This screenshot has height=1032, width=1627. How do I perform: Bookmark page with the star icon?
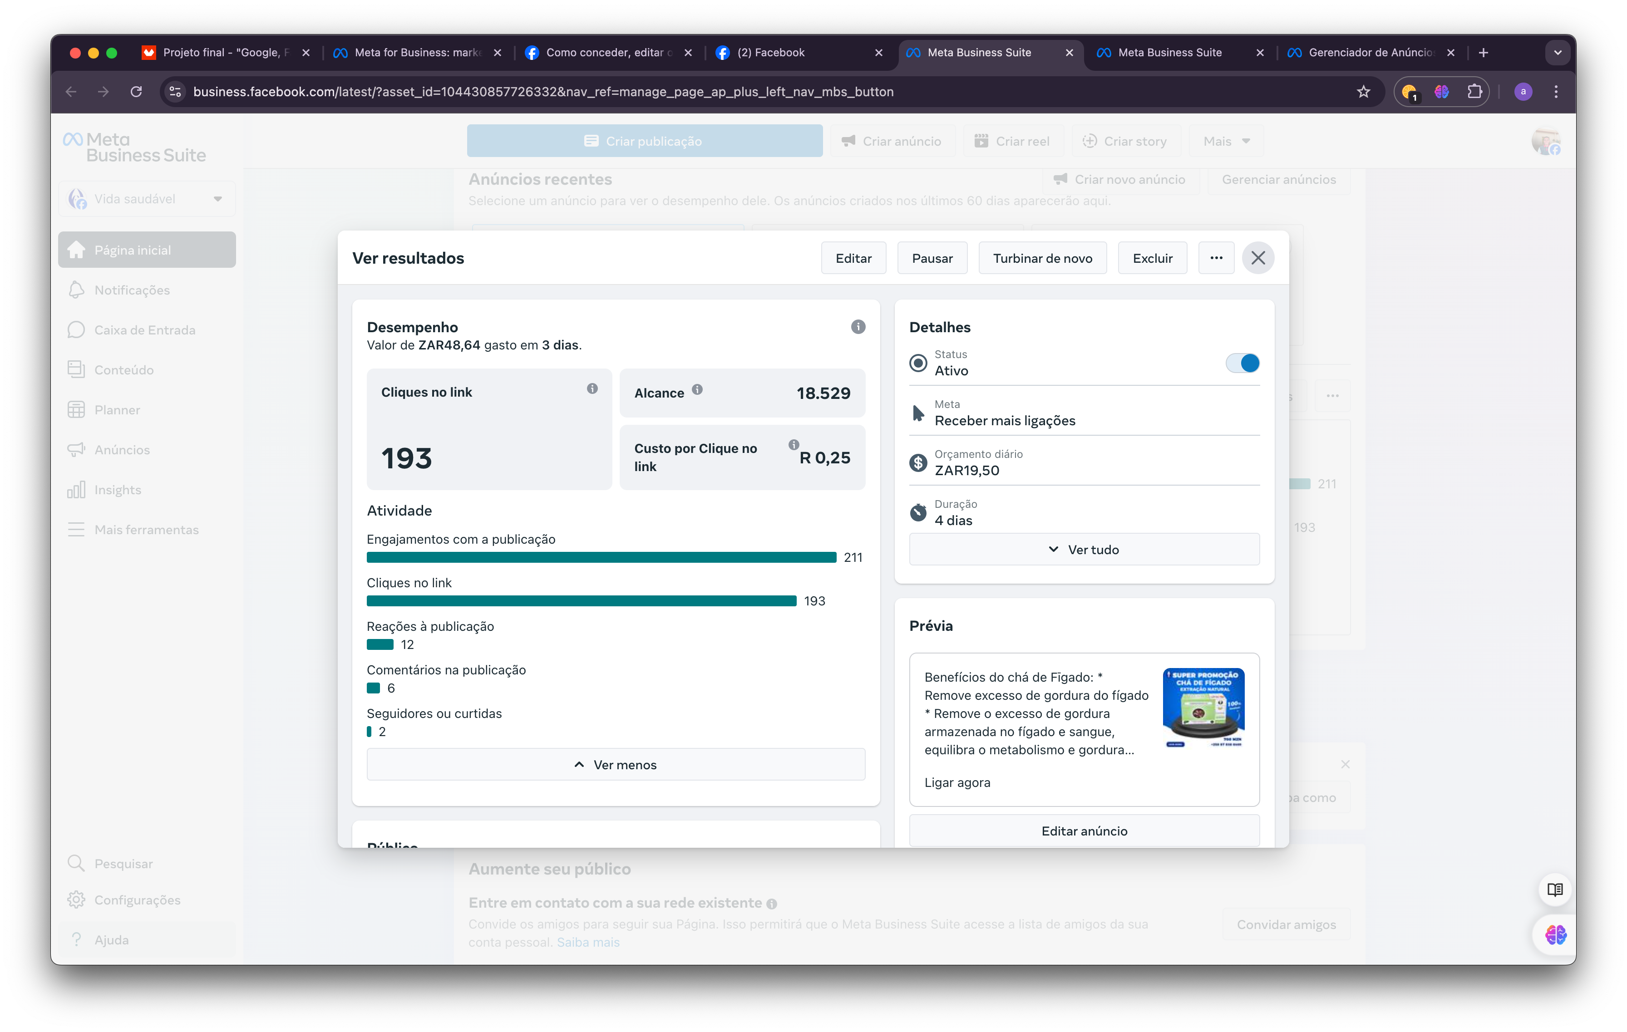(1363, 91)
